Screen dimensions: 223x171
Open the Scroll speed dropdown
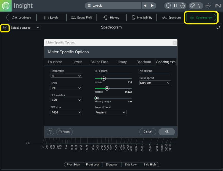[155, 83]
